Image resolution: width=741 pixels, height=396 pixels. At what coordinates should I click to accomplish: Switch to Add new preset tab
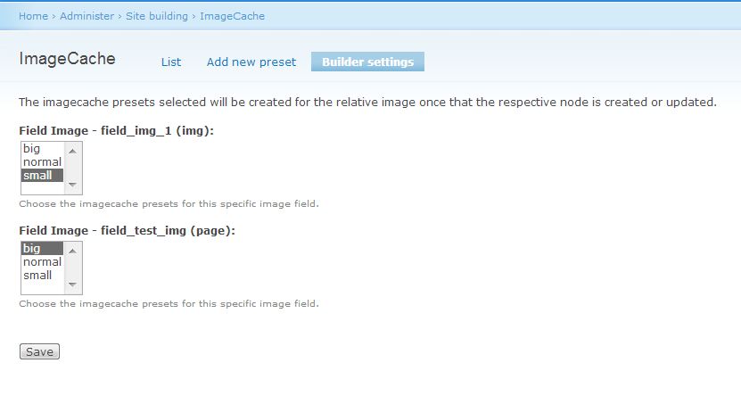251,62
